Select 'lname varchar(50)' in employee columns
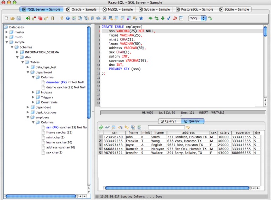The image size is (271, 200). coord(59,142)
